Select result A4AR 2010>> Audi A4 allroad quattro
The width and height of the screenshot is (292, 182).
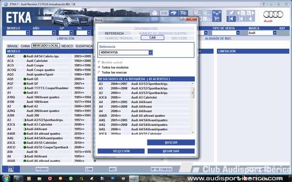pos(144,116)
